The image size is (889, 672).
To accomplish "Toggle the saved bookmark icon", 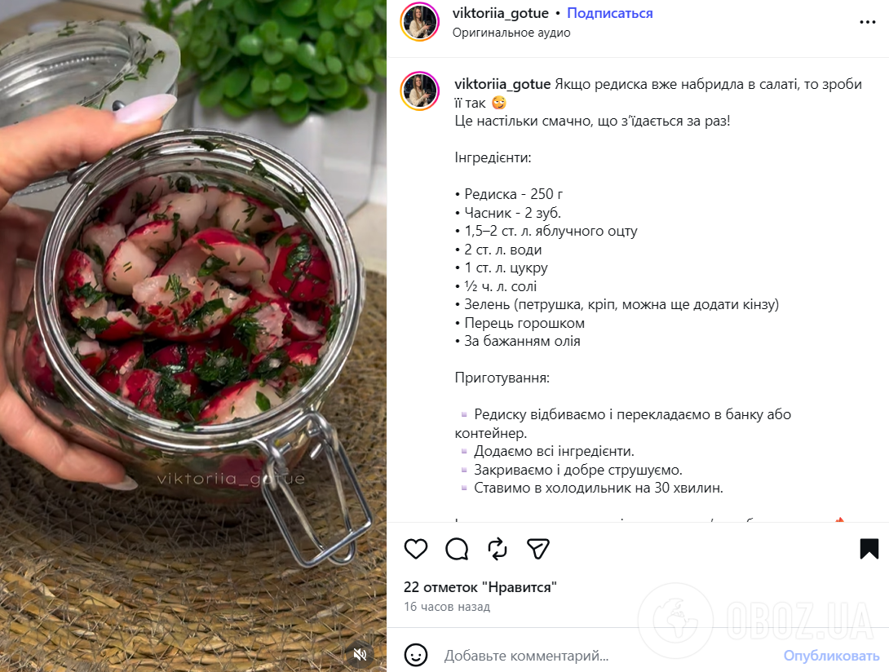I will coord(869,548).
